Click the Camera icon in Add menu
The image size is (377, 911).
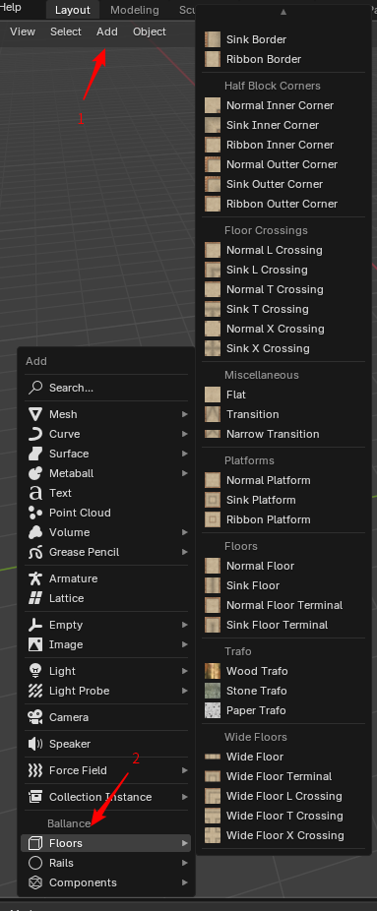point(35,717)
